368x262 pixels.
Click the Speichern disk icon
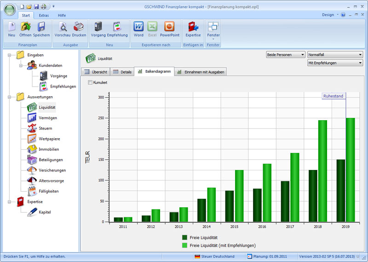pos(41,29)
